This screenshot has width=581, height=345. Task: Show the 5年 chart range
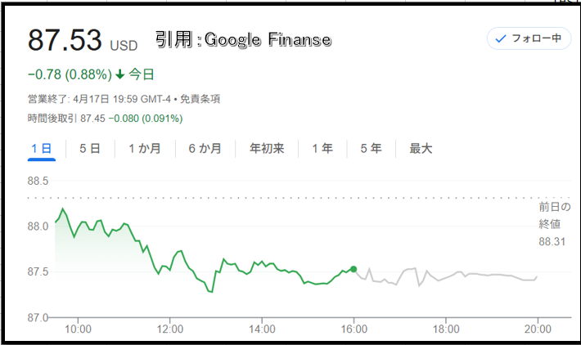pyautogui.click(x=372, y=149)
